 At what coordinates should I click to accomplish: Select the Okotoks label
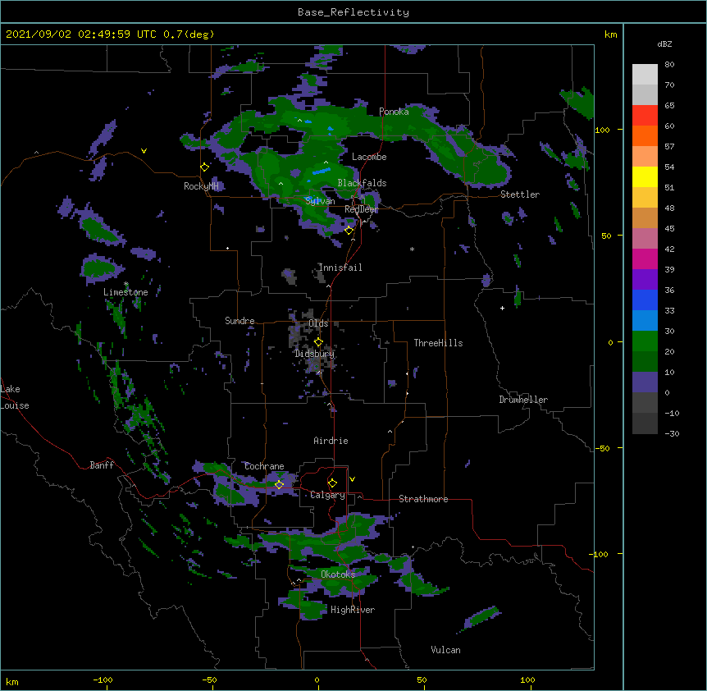pos(338,574)
